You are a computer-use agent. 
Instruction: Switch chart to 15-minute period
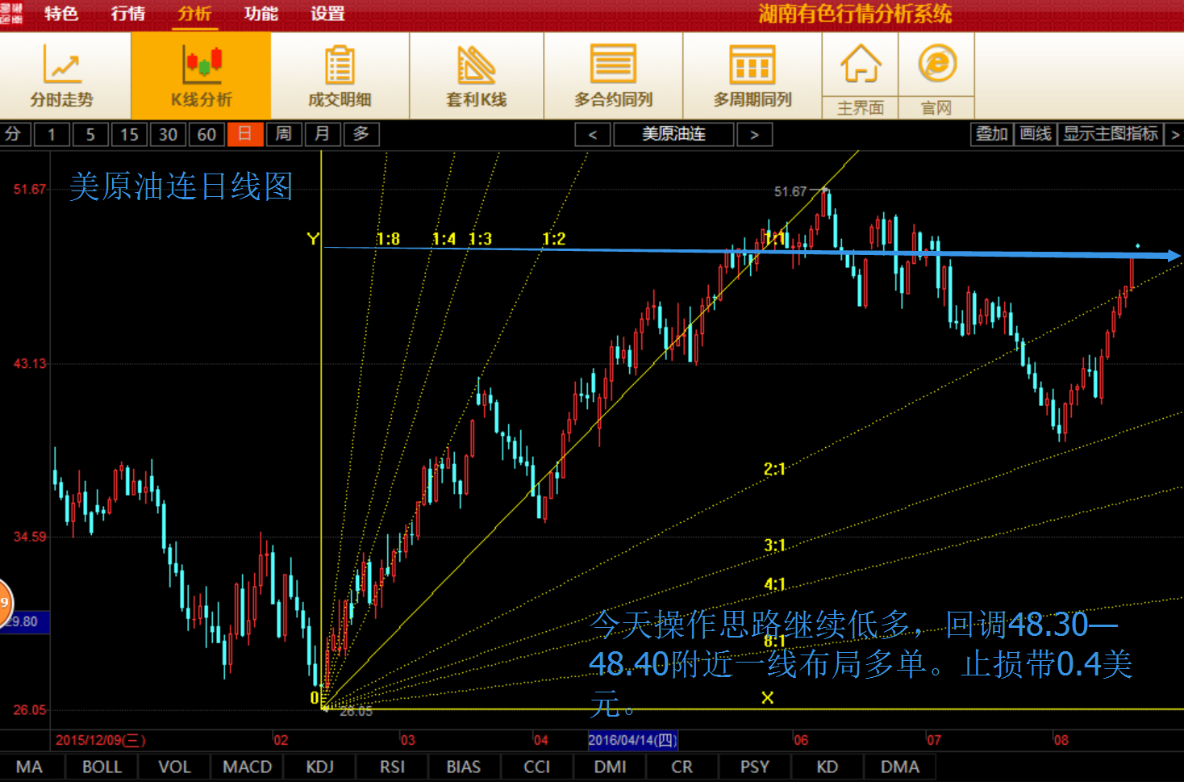pyautogui.click(x=129, y=134)
